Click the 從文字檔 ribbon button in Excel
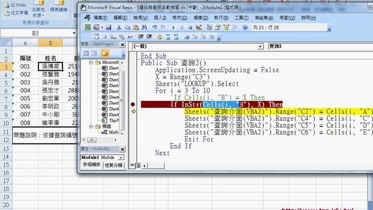Image resolution: width=373 pixels, height=210 pixels. (16, 13)
